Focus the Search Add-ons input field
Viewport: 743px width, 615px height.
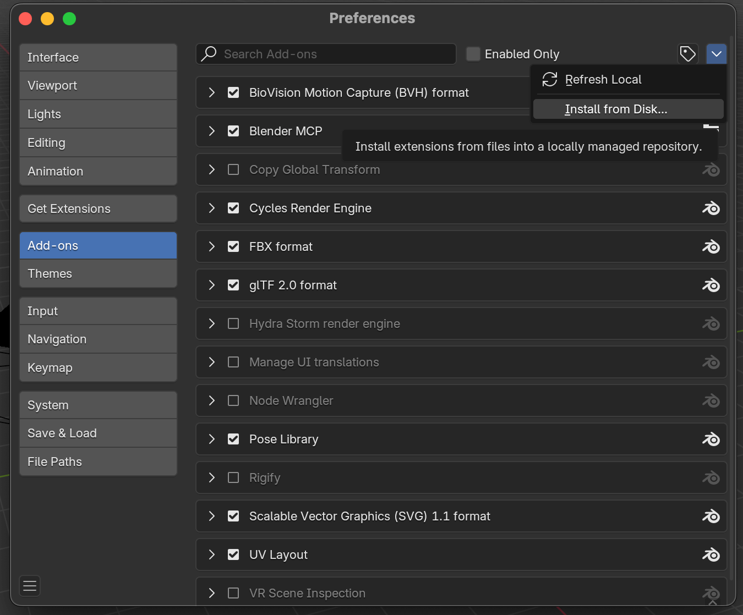pyautogui.click(x=336, y=54)
